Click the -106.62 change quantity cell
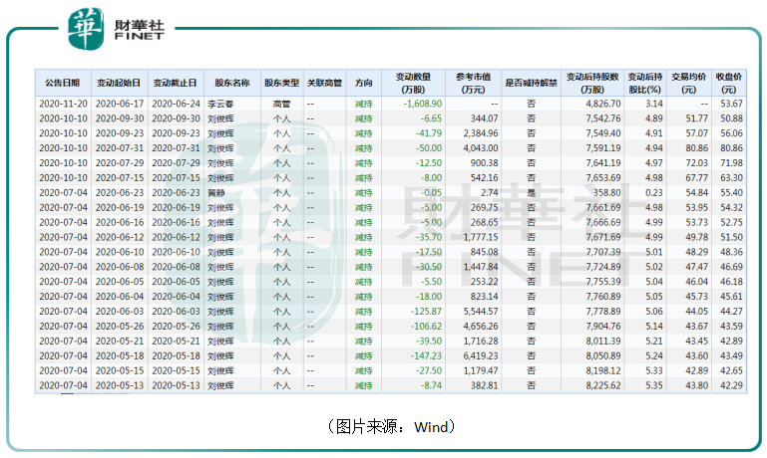Screen dimensions: 767x458 click(427, 326)
